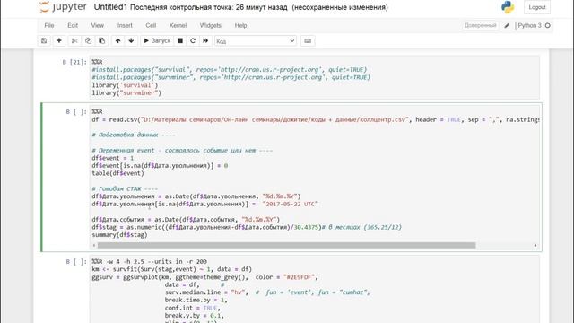
Task: Cut selected cells with scissors icon
Action: (74, 40)
